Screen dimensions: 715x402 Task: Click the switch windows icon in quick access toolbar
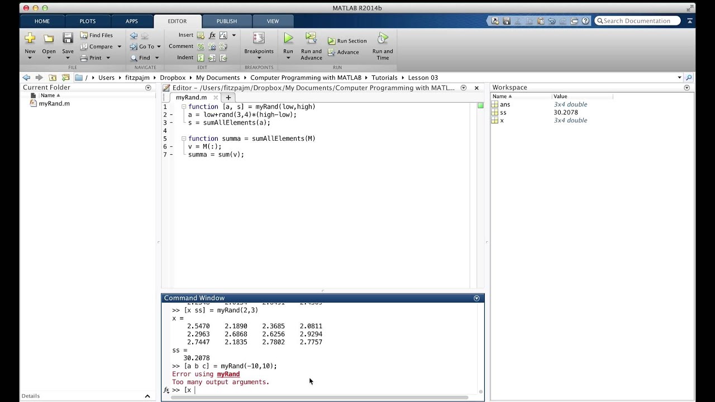[574, 21]
